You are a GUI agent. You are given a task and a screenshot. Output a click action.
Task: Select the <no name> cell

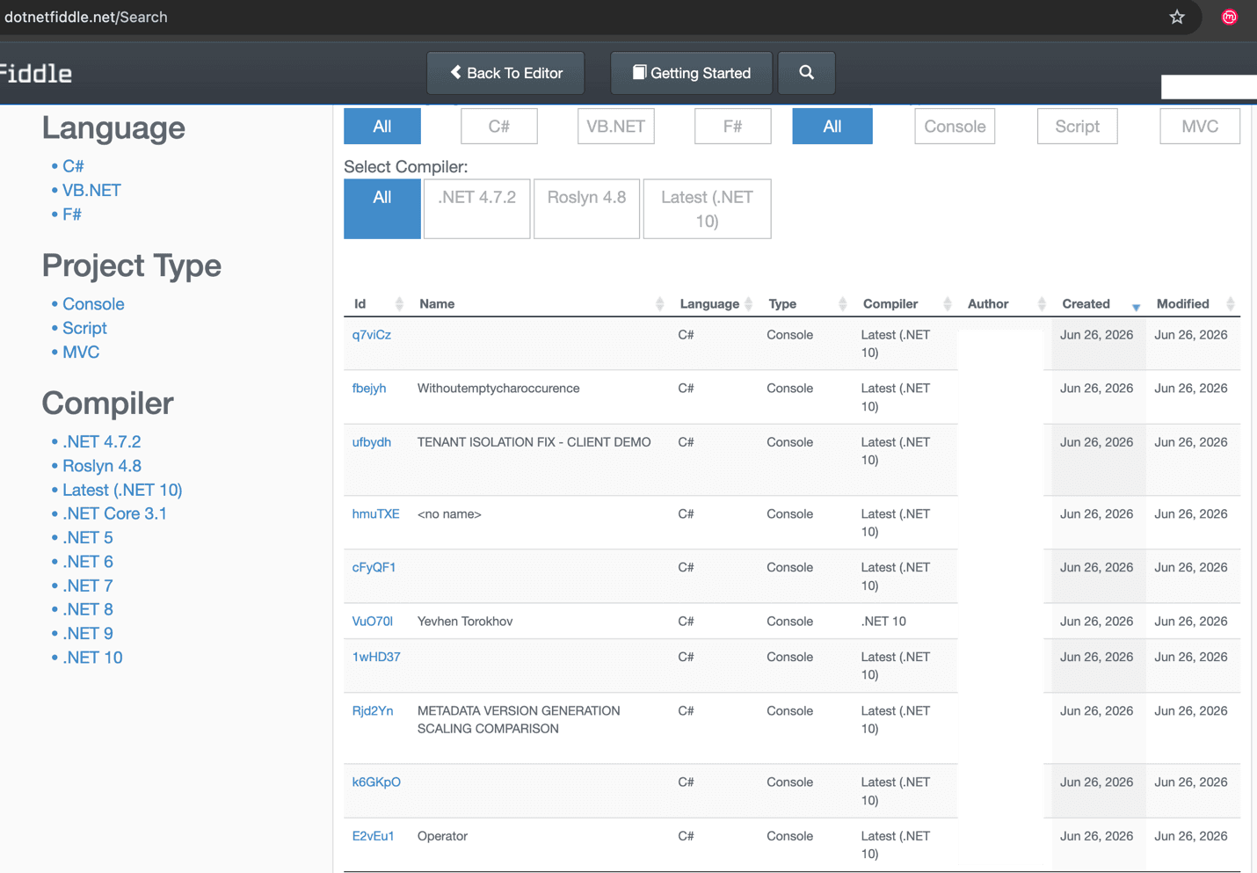449,514
